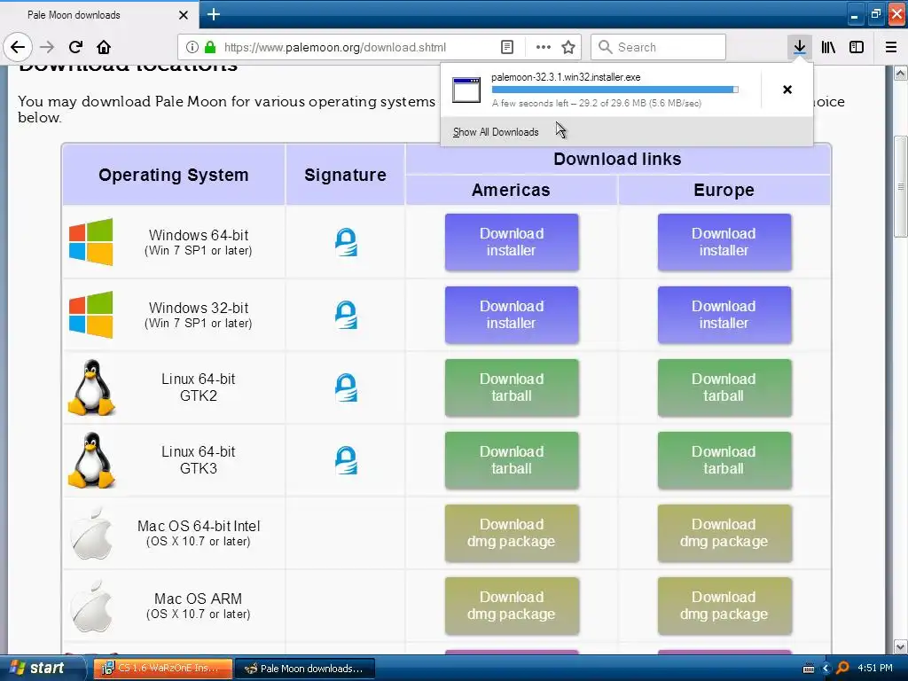
Task: Click the Windows 32-bit row label
Action: (198, 315)
